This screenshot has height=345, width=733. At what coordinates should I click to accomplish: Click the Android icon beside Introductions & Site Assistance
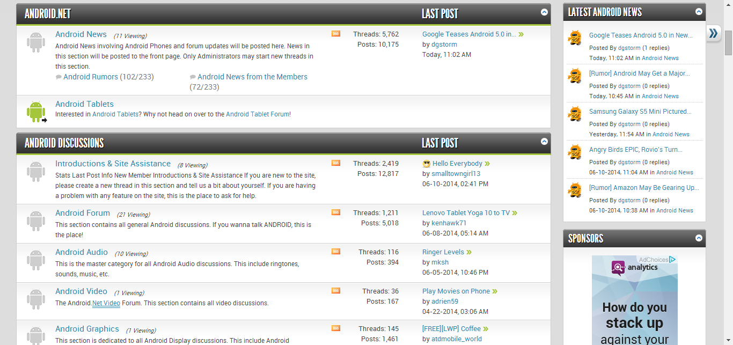(35, 172)
